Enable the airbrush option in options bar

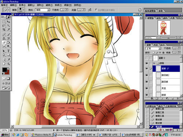pyautogui.click(x=90, y=10)
